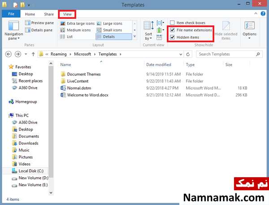Image resolution: width=269 pixels, height=205 pixels.
Task: Collapse the ribbon with the chevron
Action: click(256, 13)
